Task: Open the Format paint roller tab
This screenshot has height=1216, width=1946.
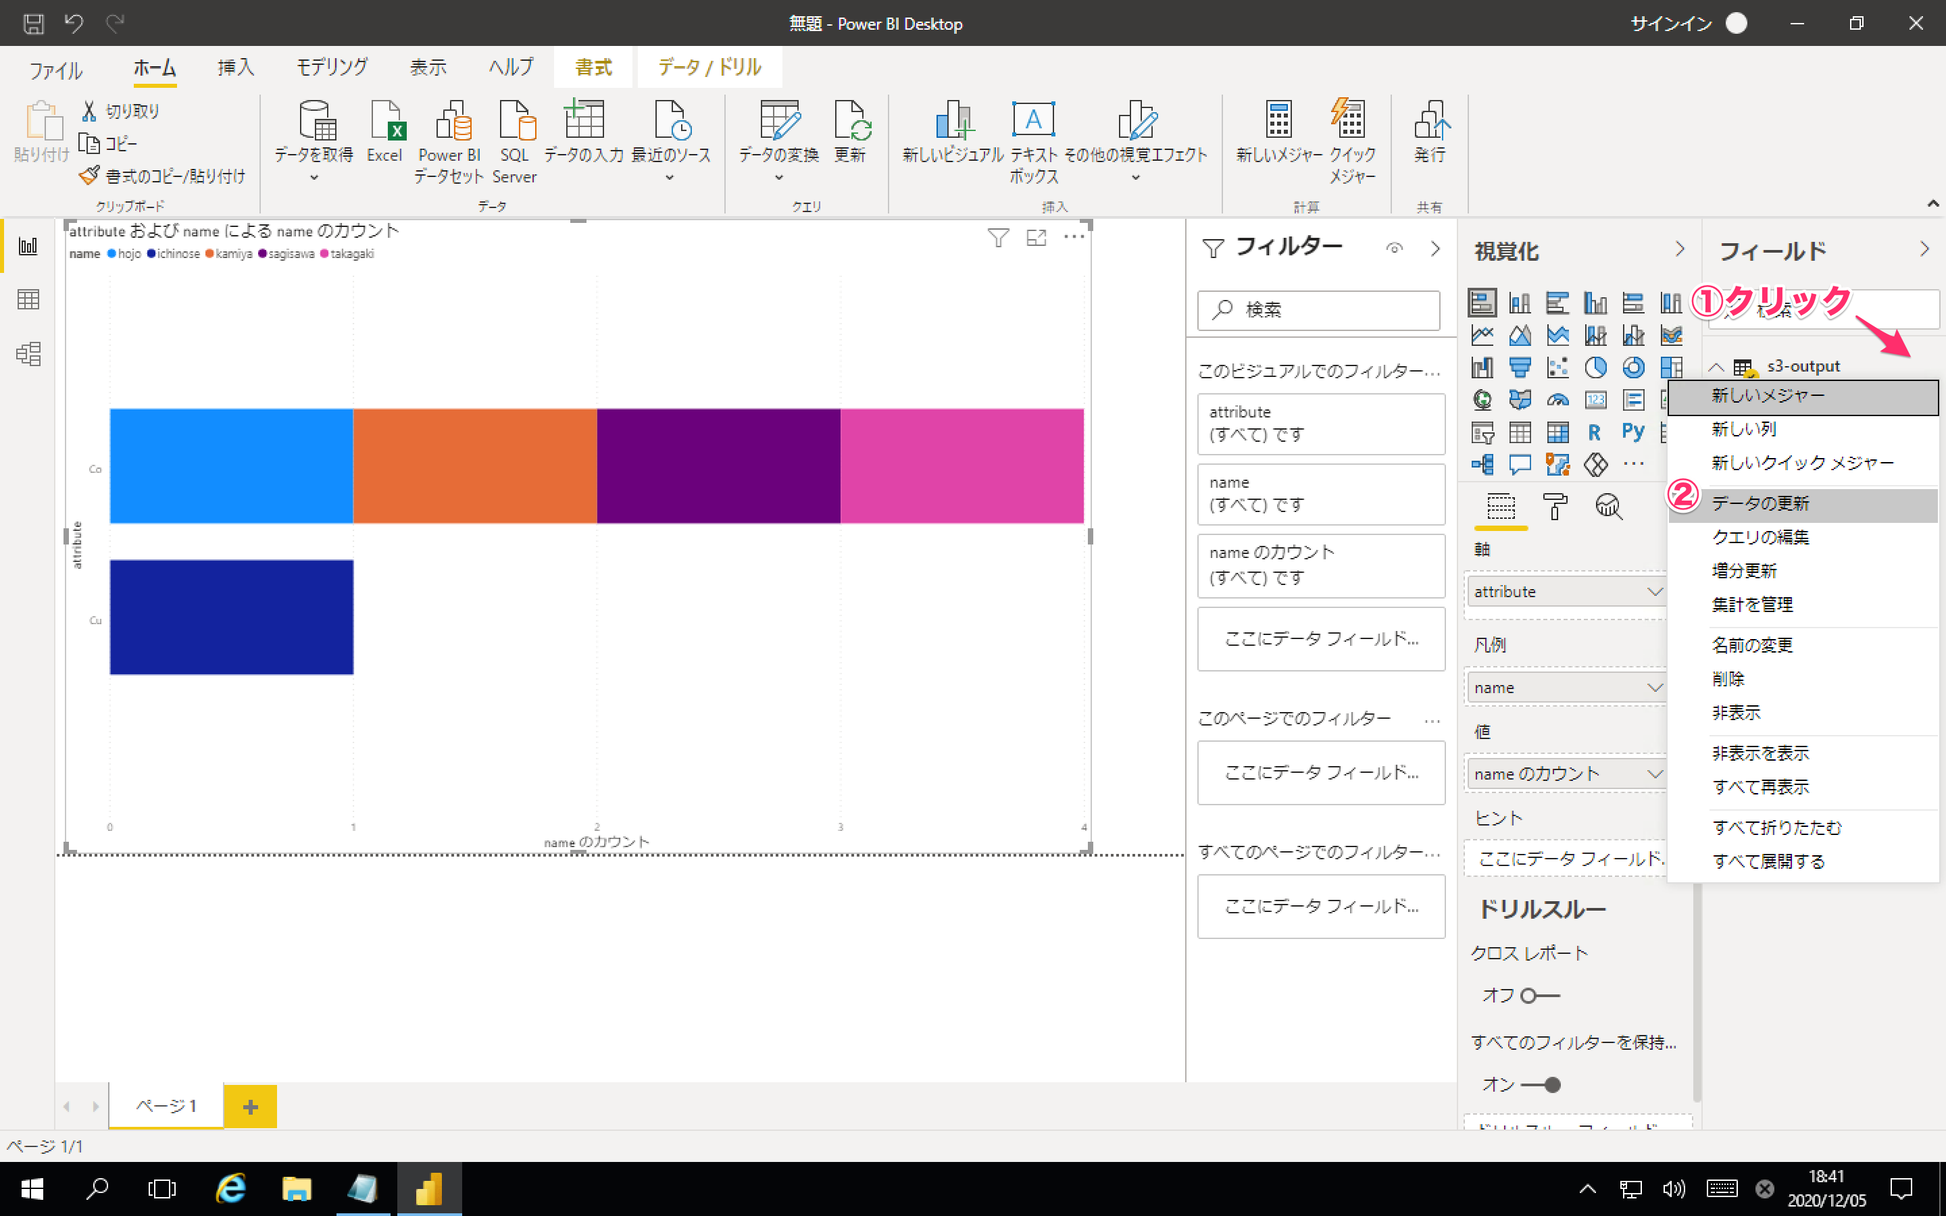Action: tap(1554, 506)
